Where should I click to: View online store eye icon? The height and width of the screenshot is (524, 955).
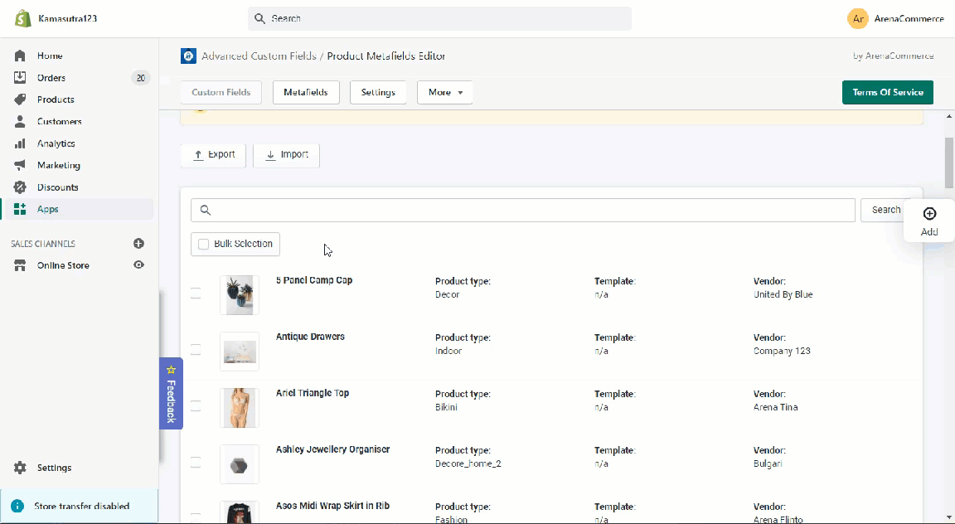(x=139, y=265)
